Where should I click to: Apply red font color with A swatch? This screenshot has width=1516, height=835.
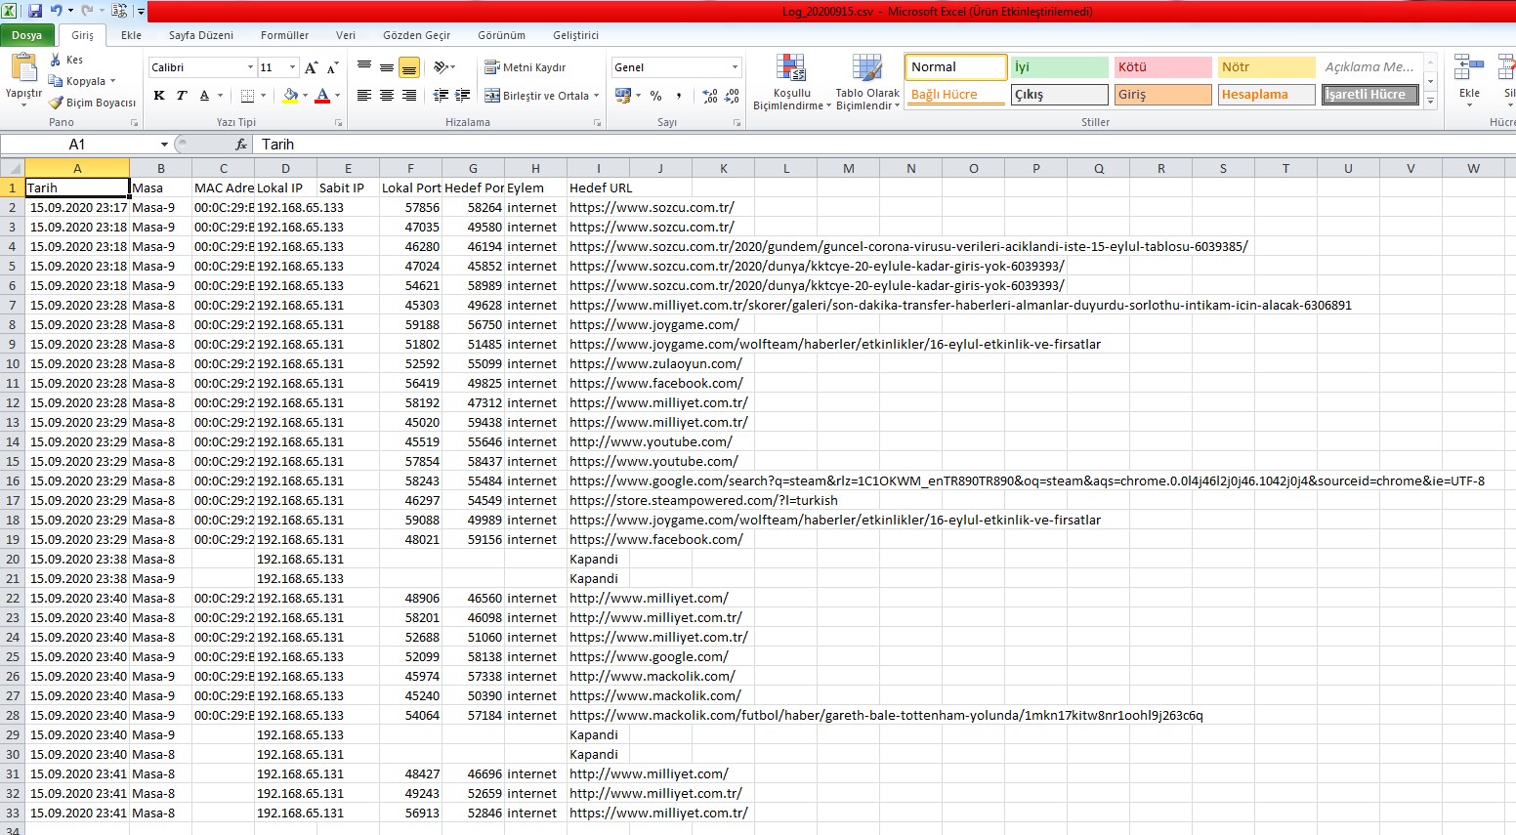(x=321, y=96)
